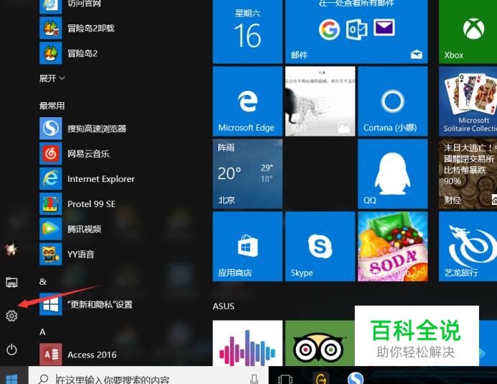Launch the Microsoft Edge tile

coord(248,101)
